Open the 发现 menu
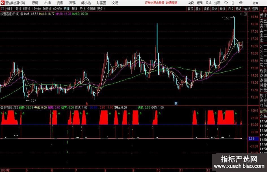This screenshot has width=267, height=172. 72,3
